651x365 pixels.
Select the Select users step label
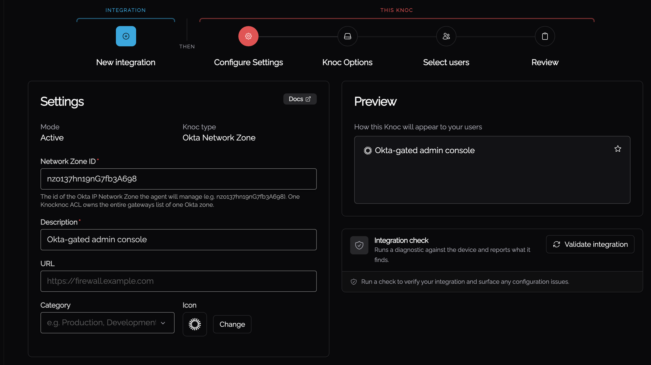[446, 62]
